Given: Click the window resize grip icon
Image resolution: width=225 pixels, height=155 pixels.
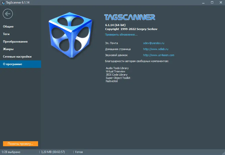Looking at the screenshot, I should (x=223, y=153).
